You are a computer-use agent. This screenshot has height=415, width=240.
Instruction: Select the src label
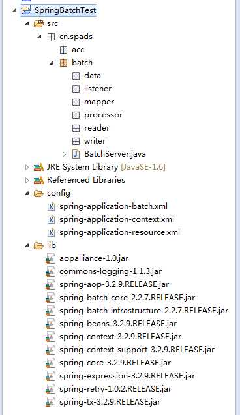(x=52, y=23)
